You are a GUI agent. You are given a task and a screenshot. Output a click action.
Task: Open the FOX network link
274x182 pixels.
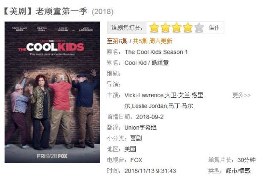pyautogui.click(x=136, y=160)
